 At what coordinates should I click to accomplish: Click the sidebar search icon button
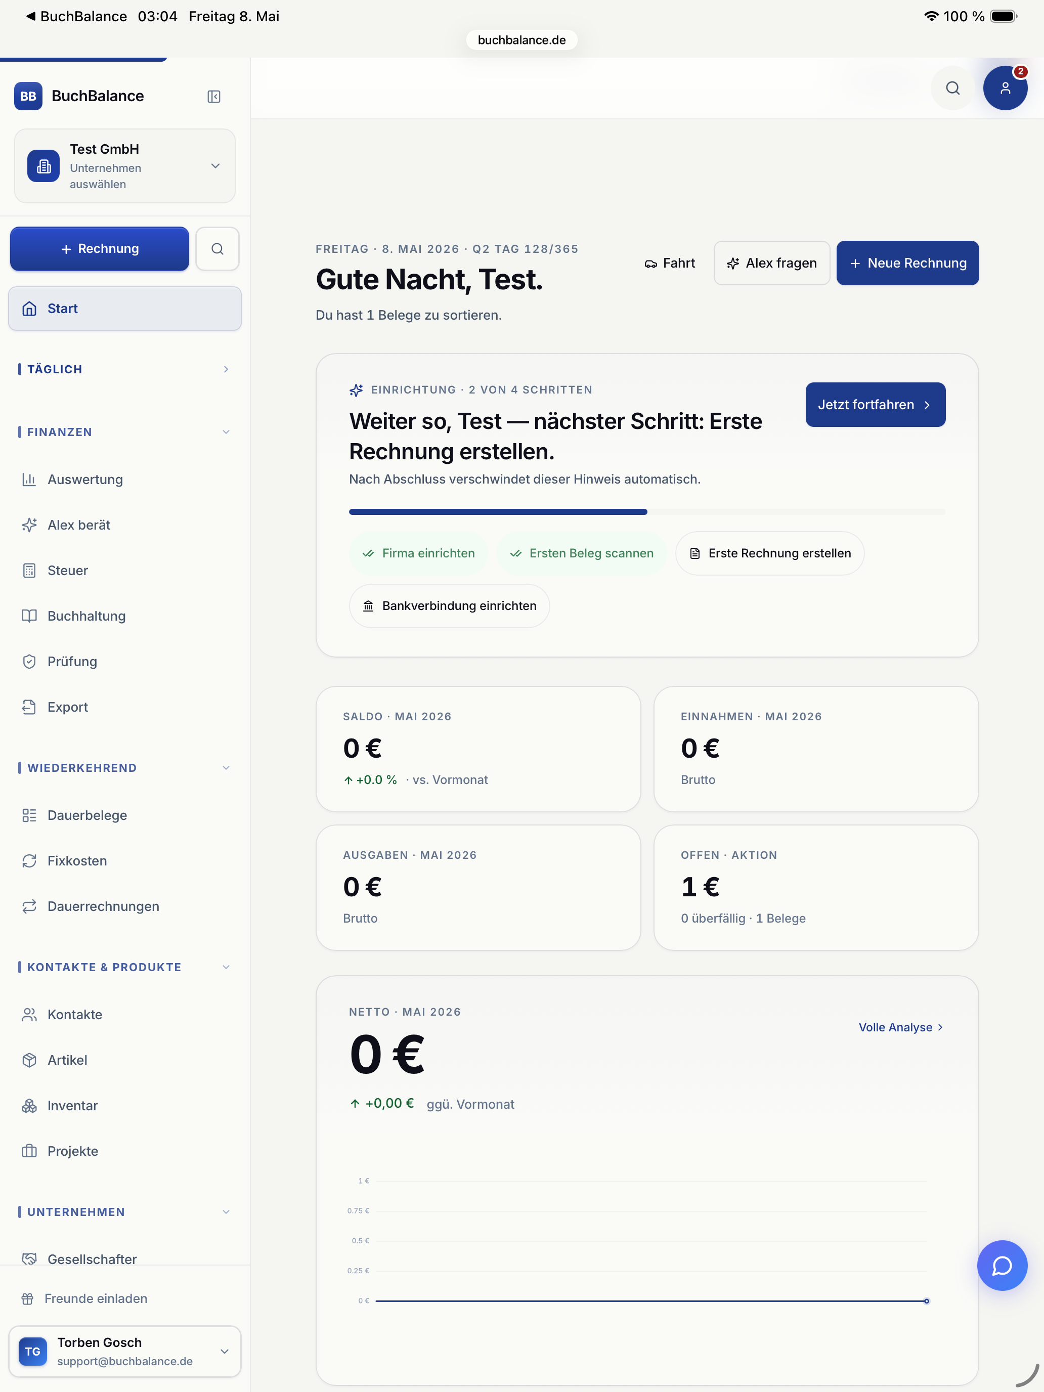click(x=217, y=248)
